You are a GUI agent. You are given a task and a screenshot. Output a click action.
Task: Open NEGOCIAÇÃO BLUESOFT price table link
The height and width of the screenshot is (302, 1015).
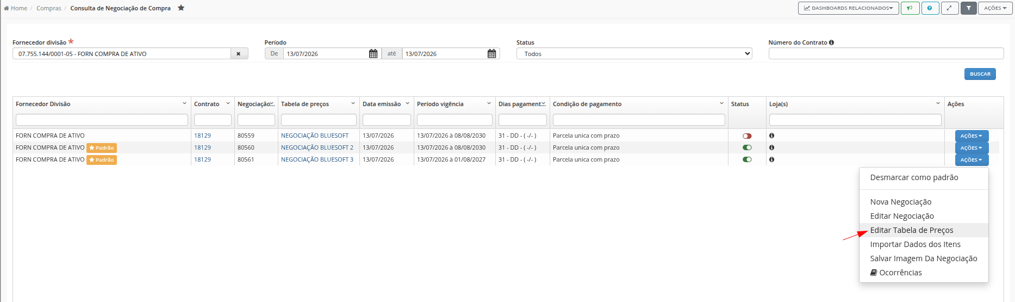tap(315, 135)
